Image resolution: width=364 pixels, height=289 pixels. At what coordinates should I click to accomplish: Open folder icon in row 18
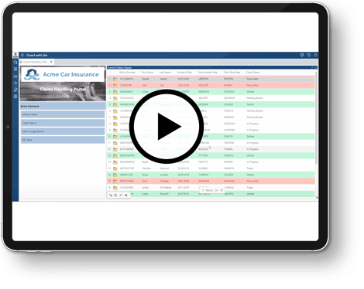pyautogui.click(x=115, y=188)
